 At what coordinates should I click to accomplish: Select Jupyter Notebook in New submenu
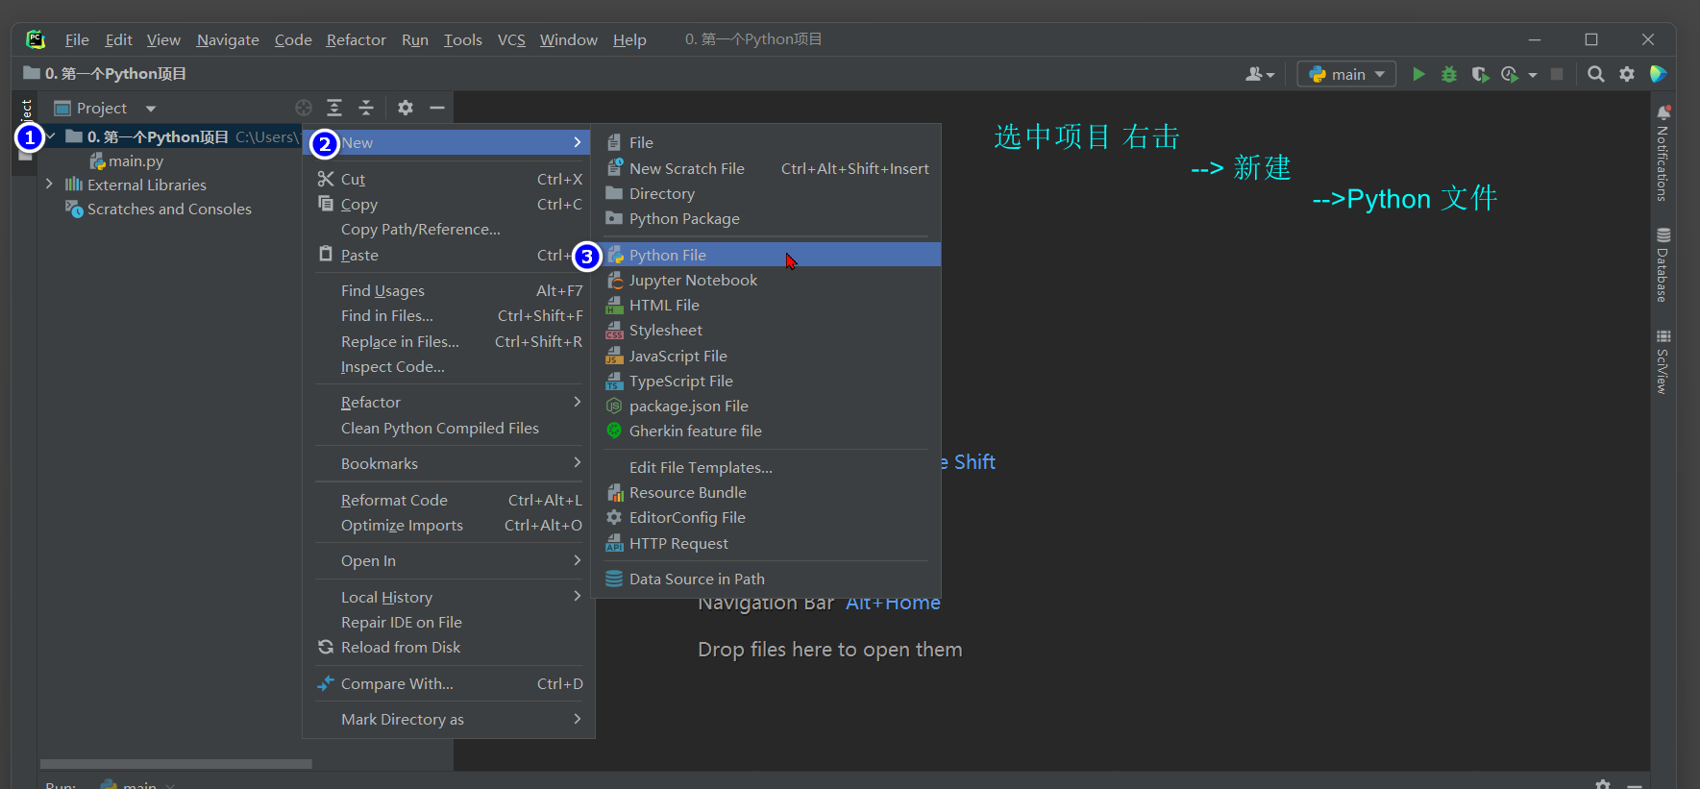click(767, 280)
